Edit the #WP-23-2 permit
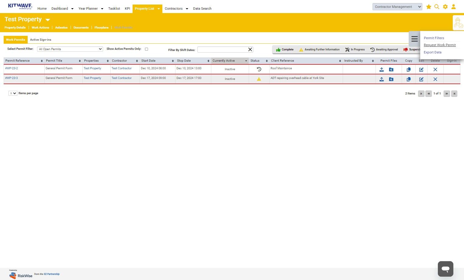Image resolution: width=464 pixels, height=280 pixels. tap(421, 70)
